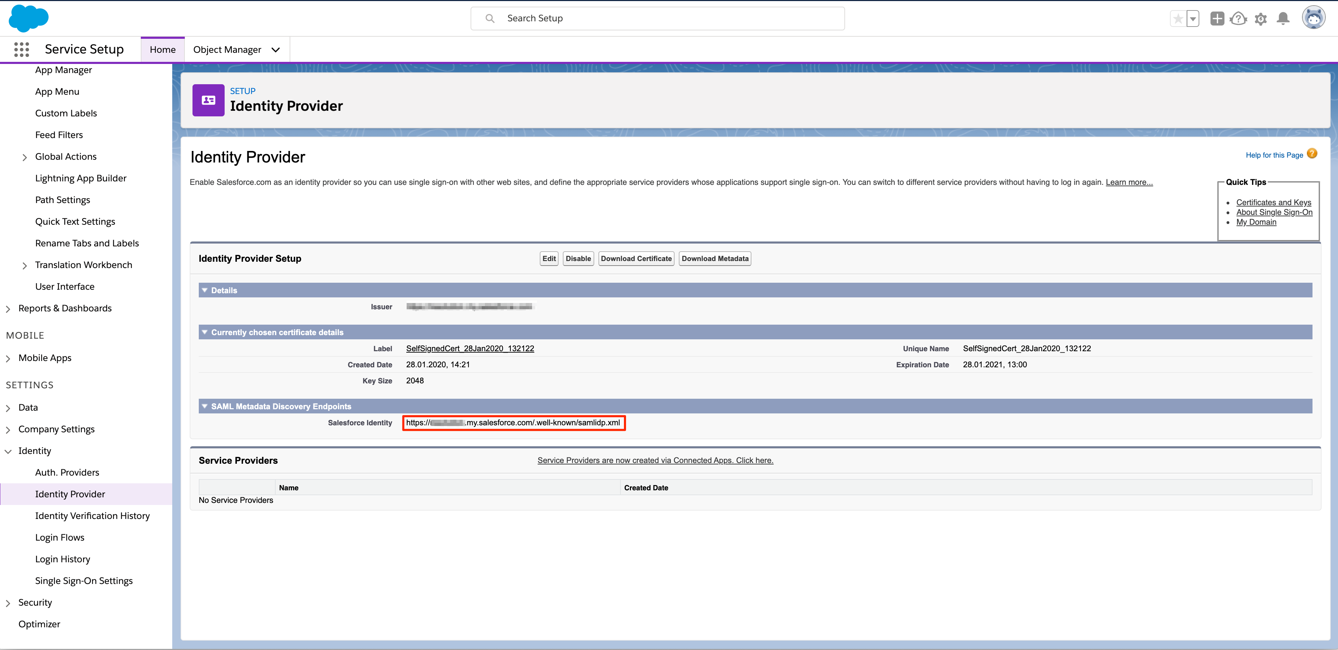Click Download Certificate button
This screenshot has height=650, width=1338.
click(x=636, y=258)
